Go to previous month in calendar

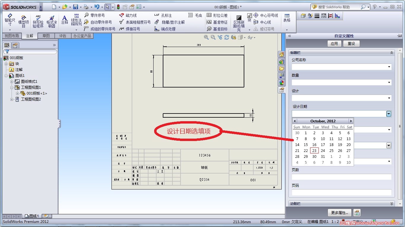pyautogui.click(x=295, y=121)
